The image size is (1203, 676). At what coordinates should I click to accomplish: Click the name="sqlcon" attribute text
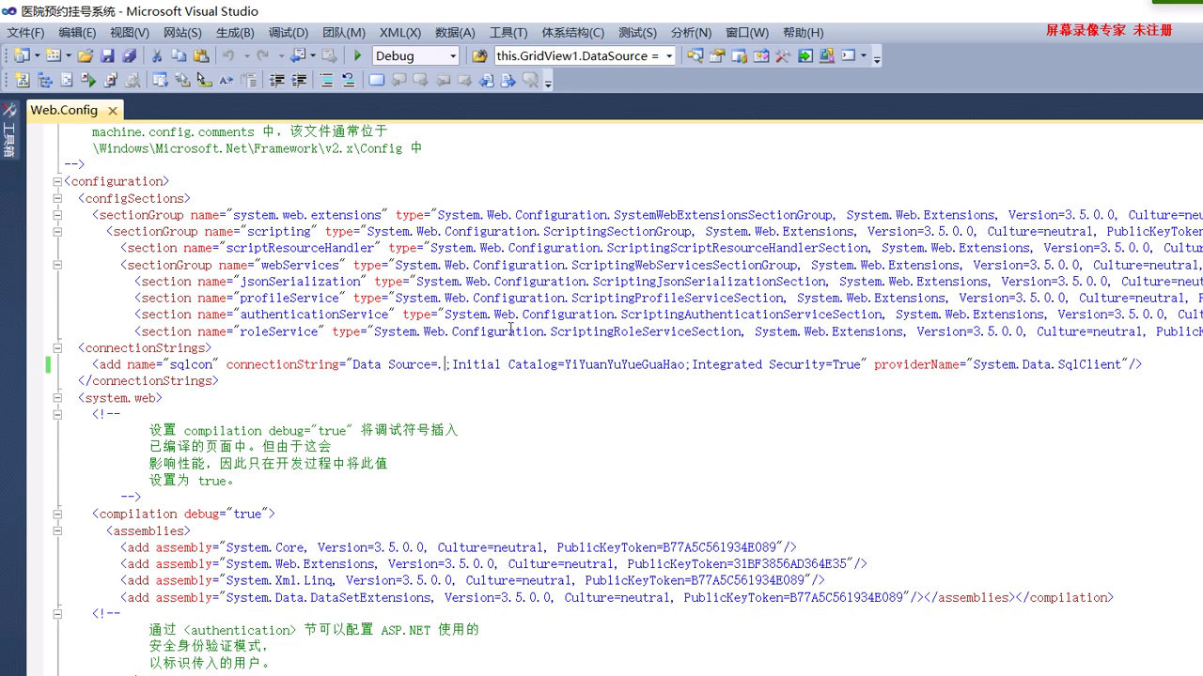[172, 364]
